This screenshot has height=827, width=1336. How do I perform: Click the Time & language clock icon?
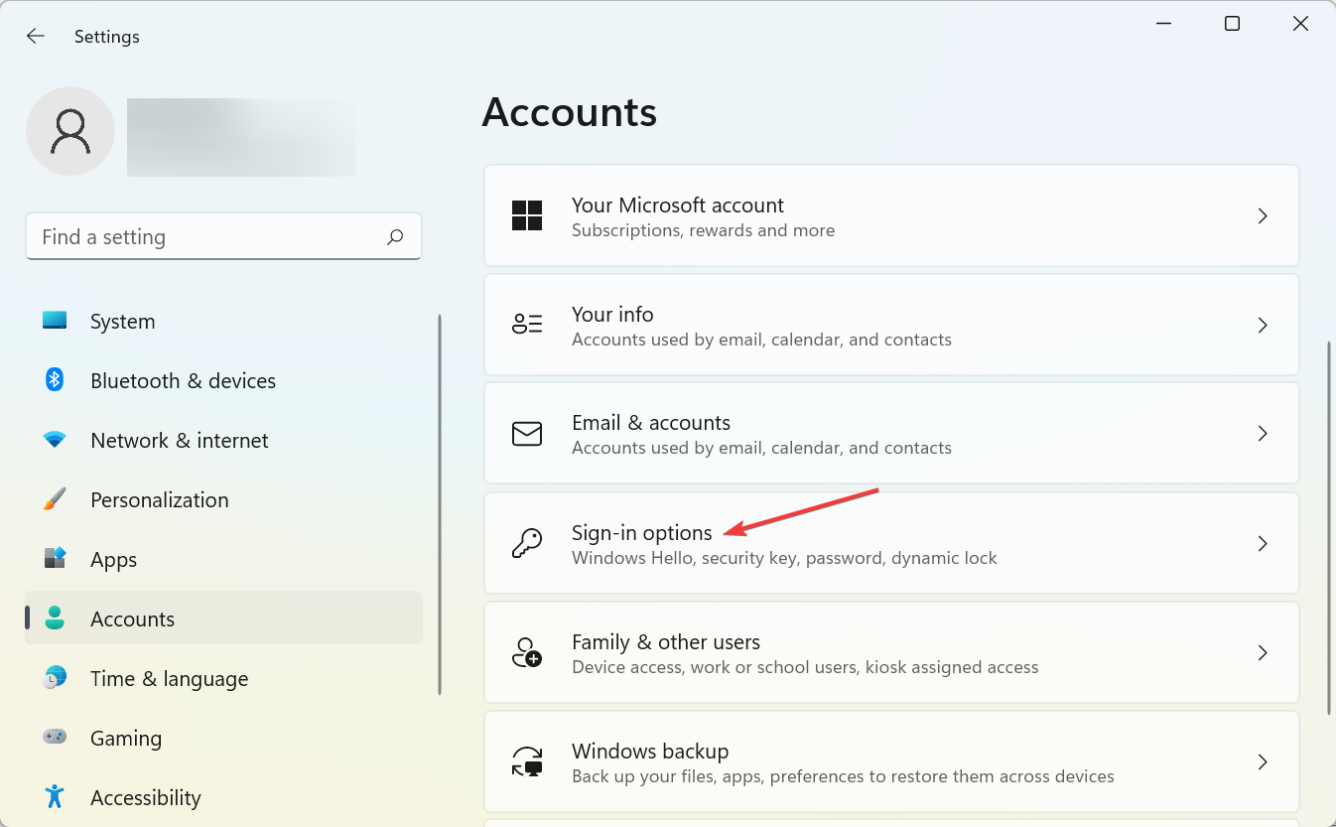pos(53,678)
